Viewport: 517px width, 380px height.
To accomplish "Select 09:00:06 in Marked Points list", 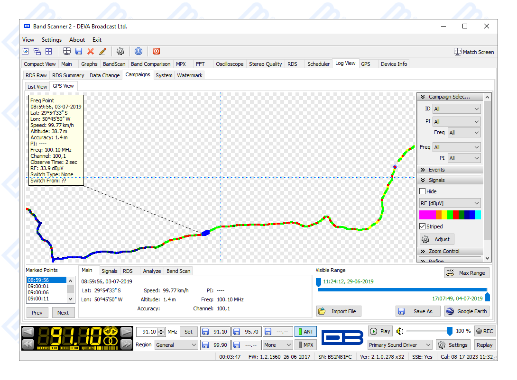I will point(38,292).
